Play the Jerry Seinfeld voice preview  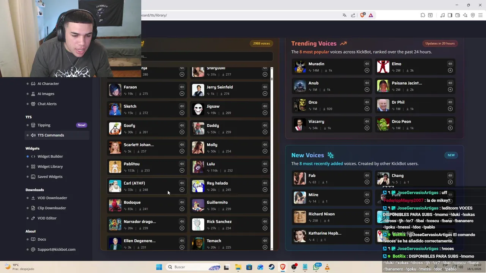265,87
